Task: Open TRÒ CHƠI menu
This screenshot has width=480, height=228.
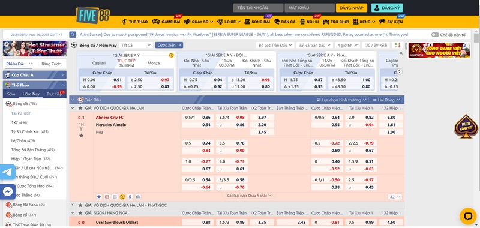Action: [336, 22]
